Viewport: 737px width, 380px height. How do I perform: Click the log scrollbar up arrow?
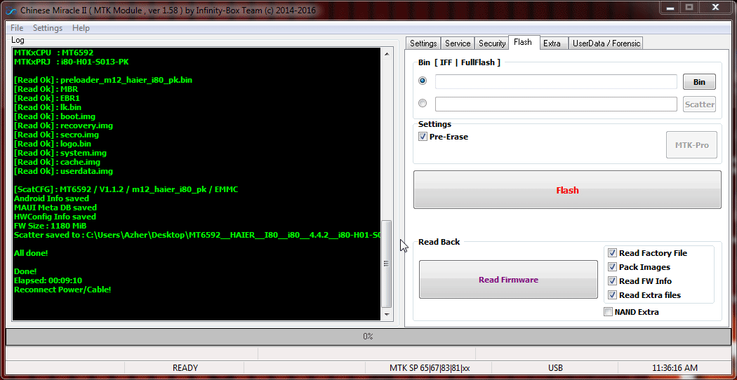tap(386, 54)
